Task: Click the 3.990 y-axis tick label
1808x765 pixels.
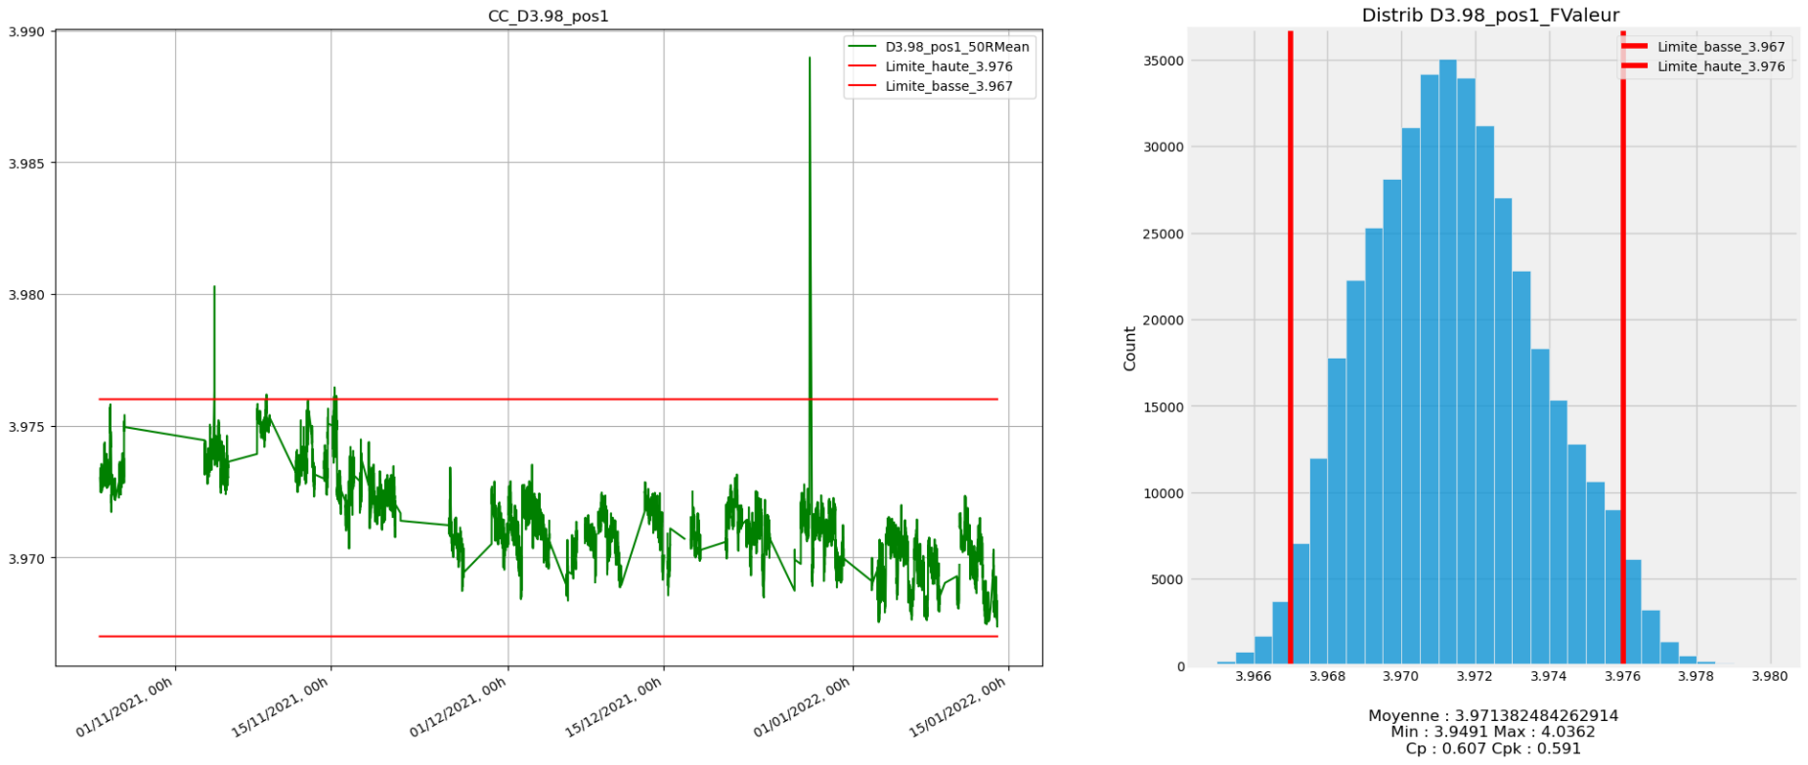Action: pyautogui.click(x=25, y=31)
